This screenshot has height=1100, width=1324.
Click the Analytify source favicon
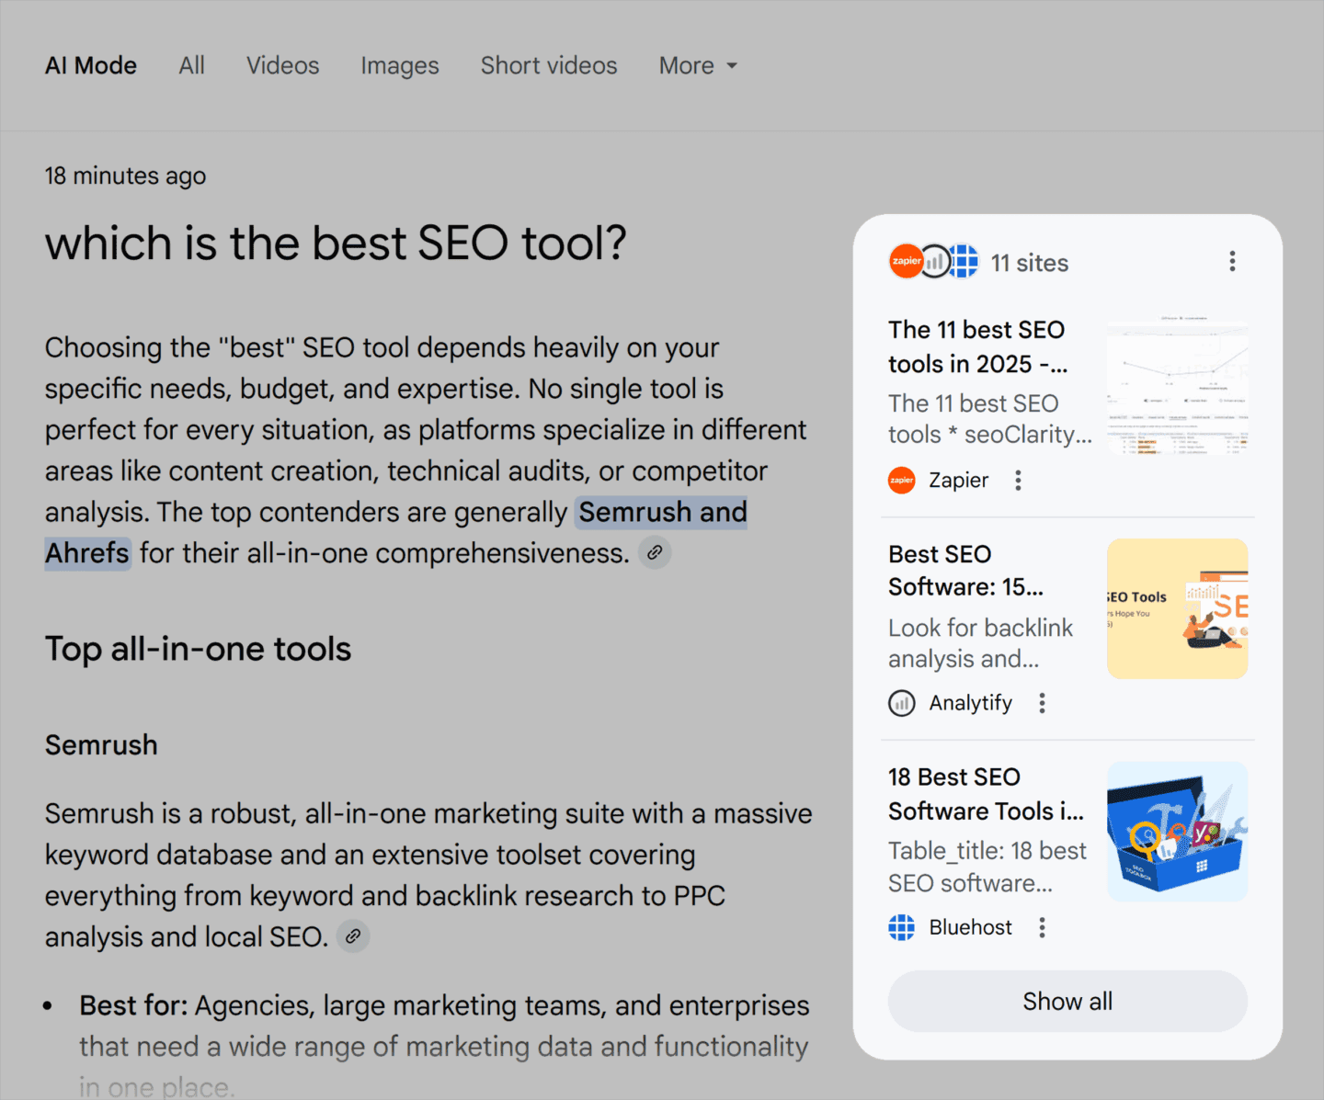(x=902, y=703)
